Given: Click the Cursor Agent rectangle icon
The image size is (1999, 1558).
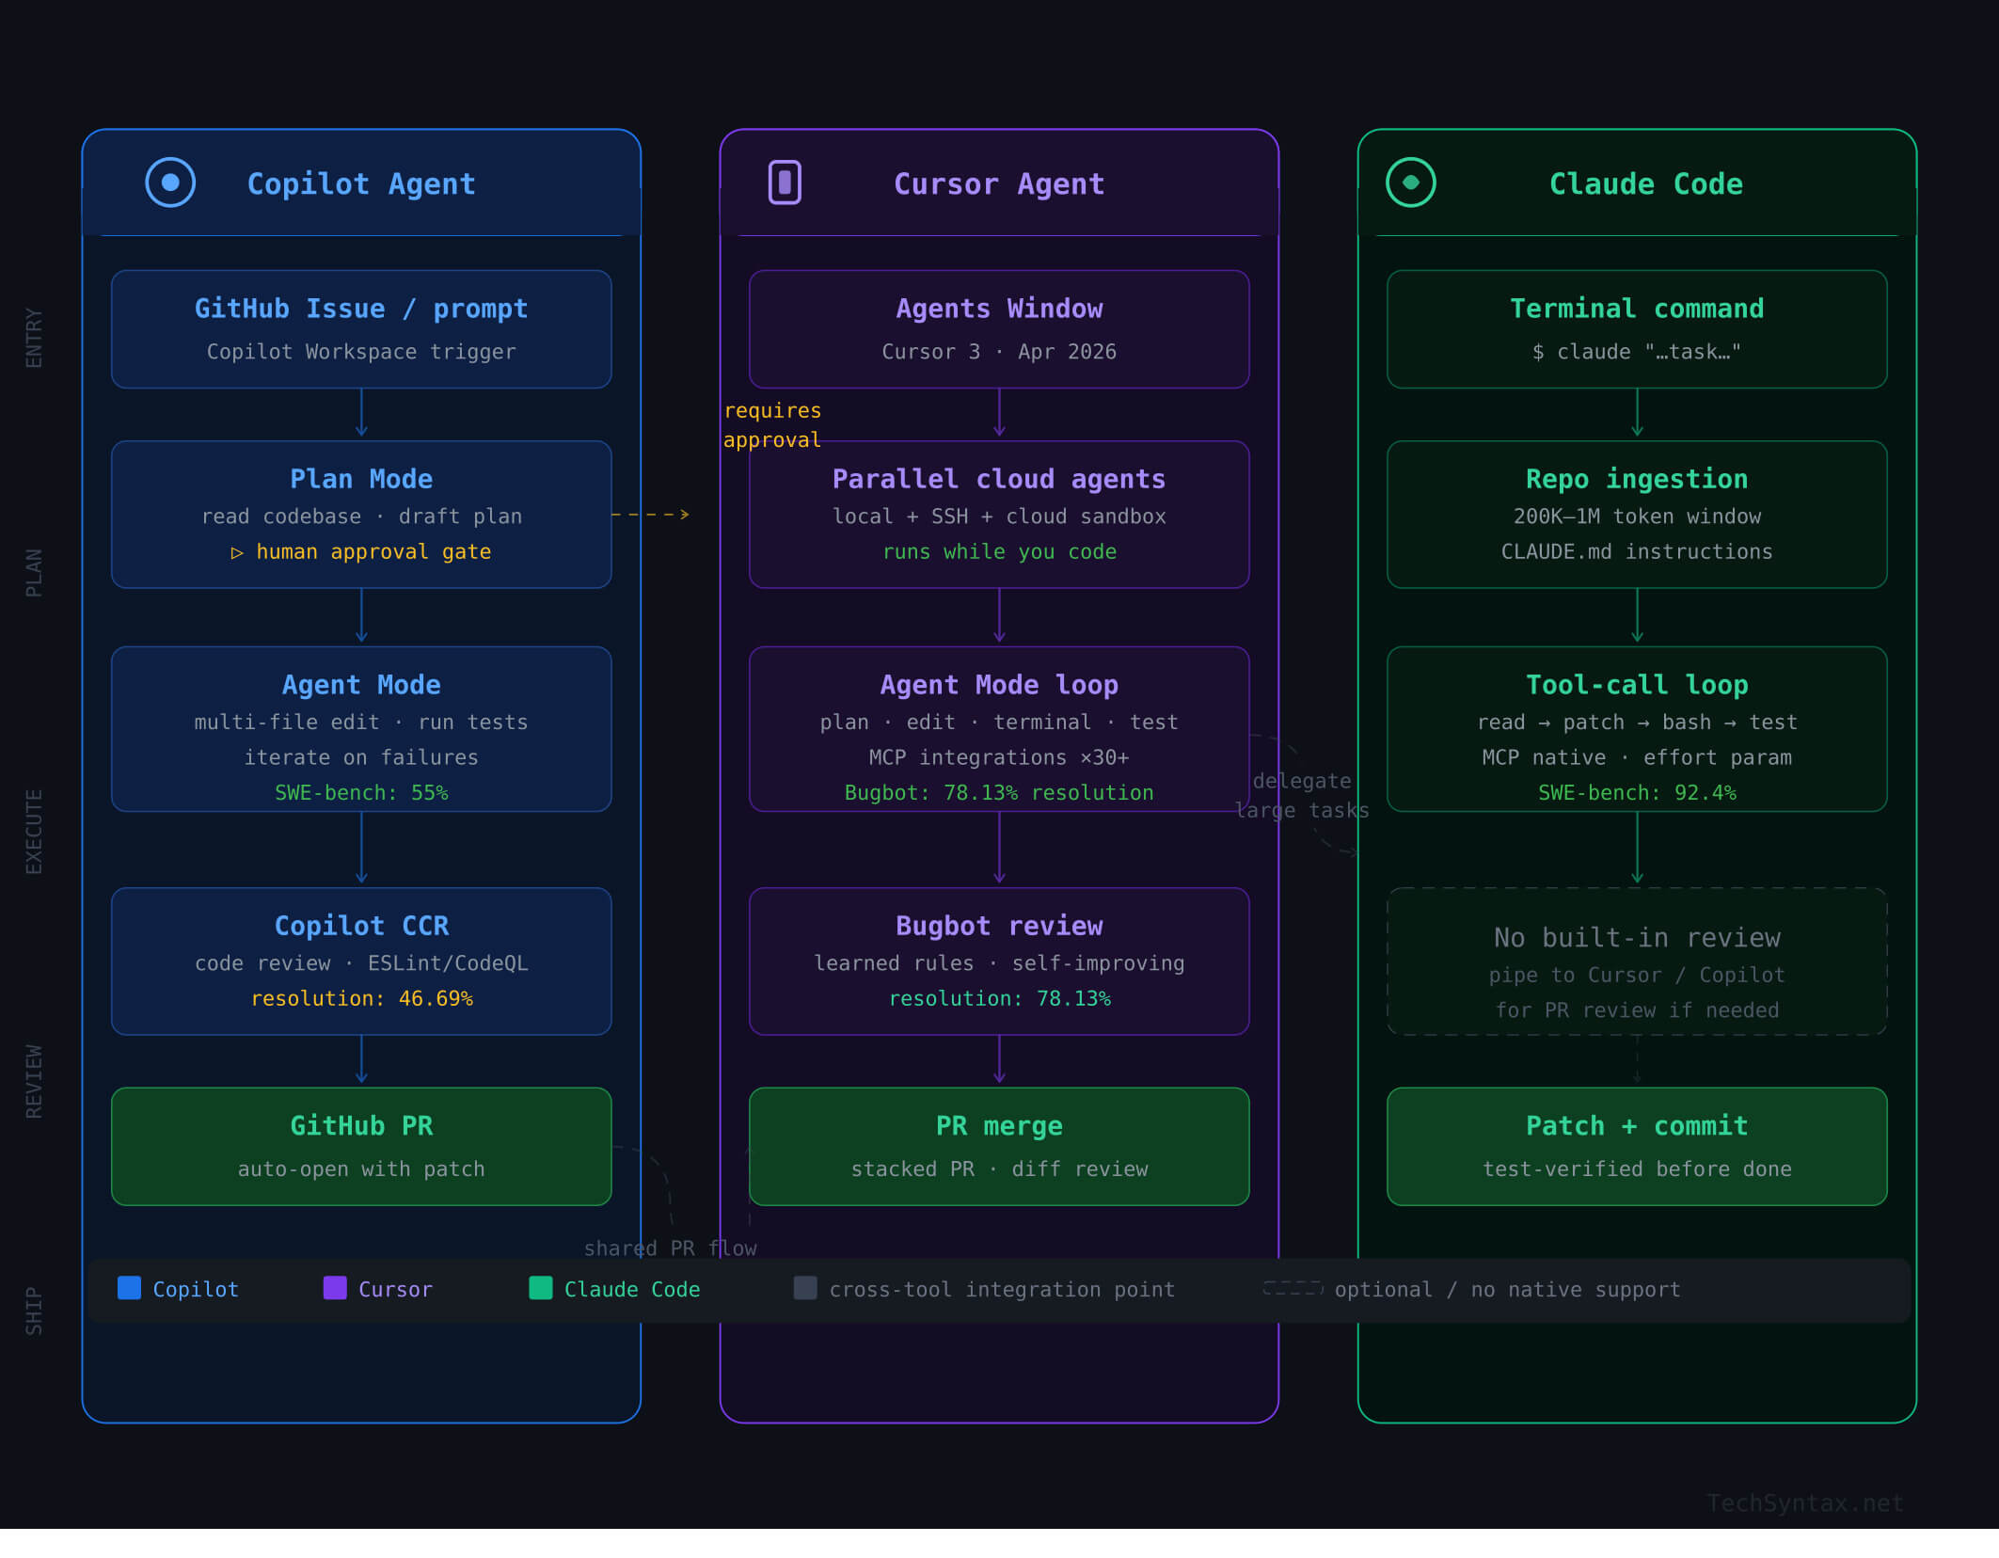Looking at the screenshot, I should point(785,183).
